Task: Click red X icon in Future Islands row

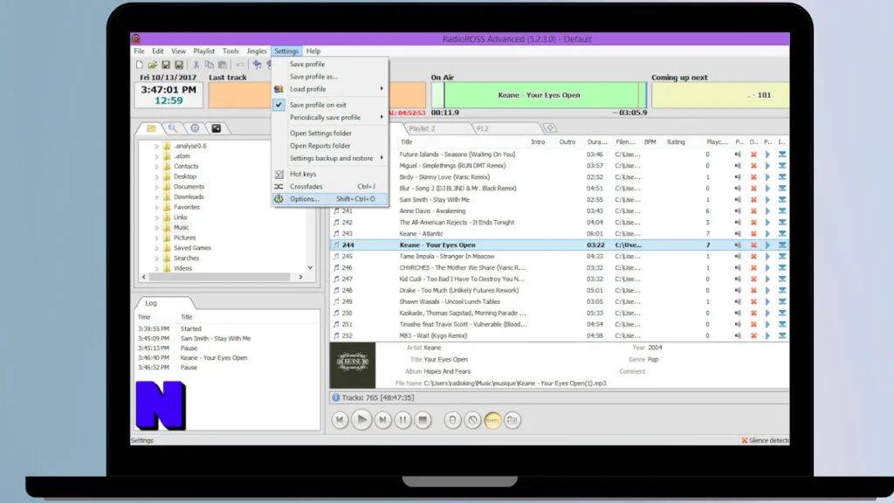Action: [753, 155]
